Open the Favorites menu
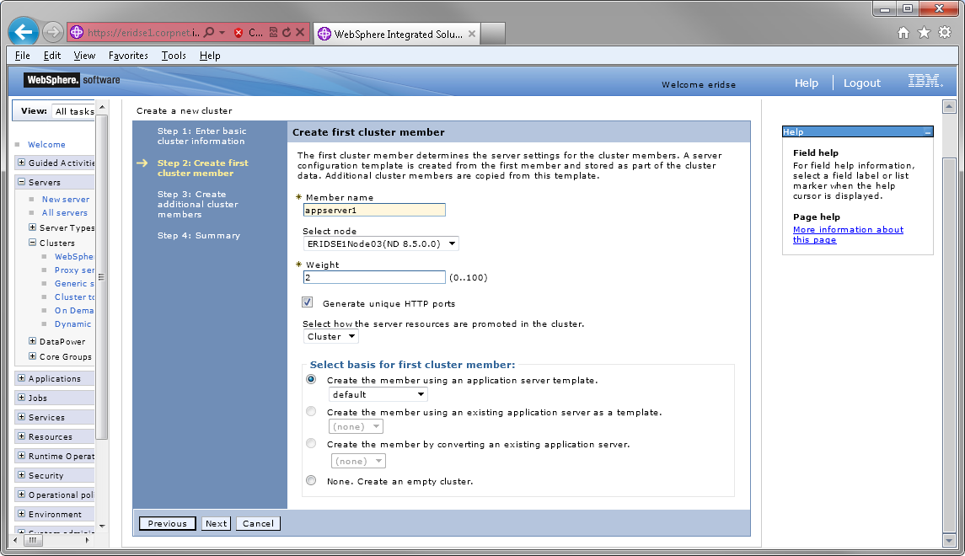Screen dimensions: 965x556 pos(128,56)
